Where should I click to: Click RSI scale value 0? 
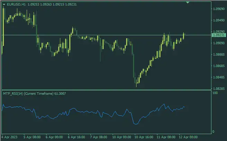(213, 131)
